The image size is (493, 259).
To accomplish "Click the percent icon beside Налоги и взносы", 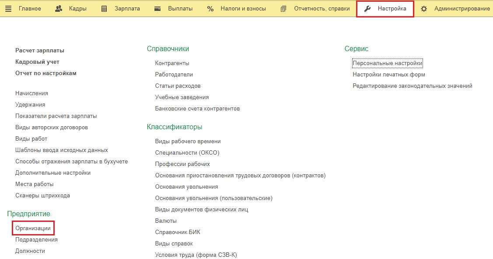I will (x=210, y=9).
